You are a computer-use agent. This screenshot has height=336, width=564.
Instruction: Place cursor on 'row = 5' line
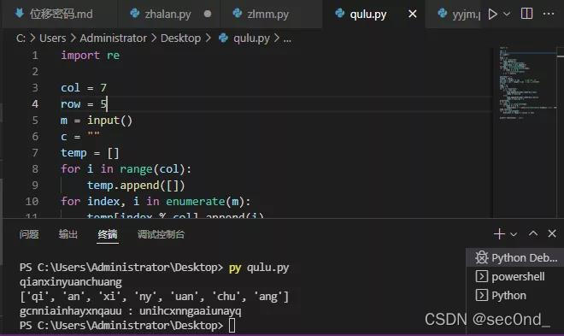(x=84, y=104)
